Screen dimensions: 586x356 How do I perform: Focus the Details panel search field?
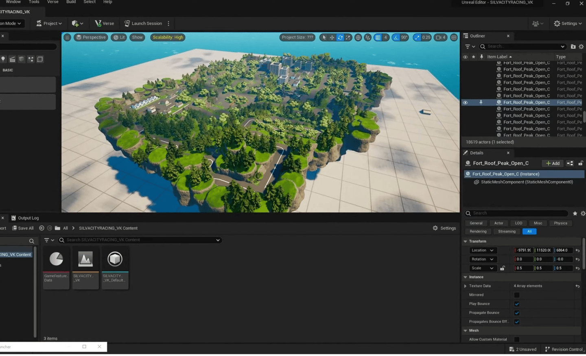tap(517, 213)
